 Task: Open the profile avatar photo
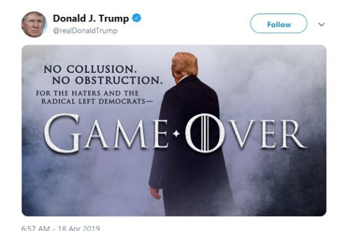coord(34,24)
